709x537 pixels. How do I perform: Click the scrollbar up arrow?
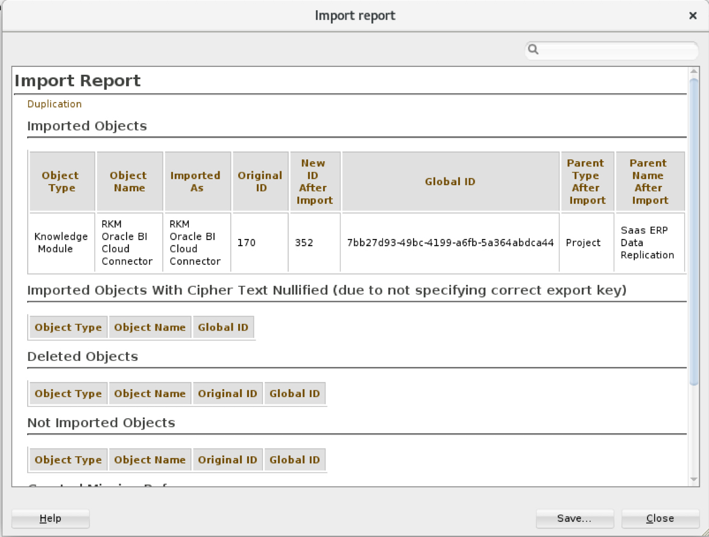[693, 72]
